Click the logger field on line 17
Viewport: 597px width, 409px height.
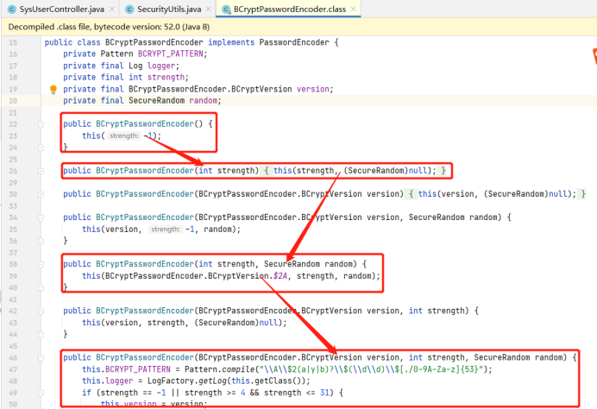click(x=161, y=66)
